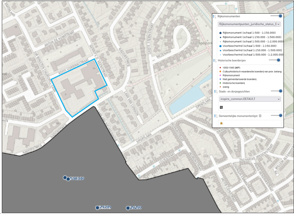Click legend entry 'Voorbeschermd (schaal 1:500.000 - 1:2.000.000'
This screenshot has height=214, width=294.
point(253,55)
